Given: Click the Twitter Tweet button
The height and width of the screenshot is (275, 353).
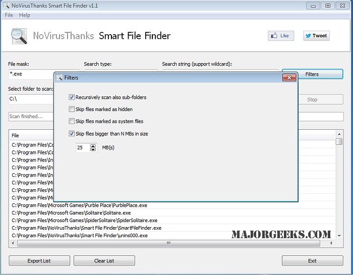Looking at the screenshot, I should [316, 36].
